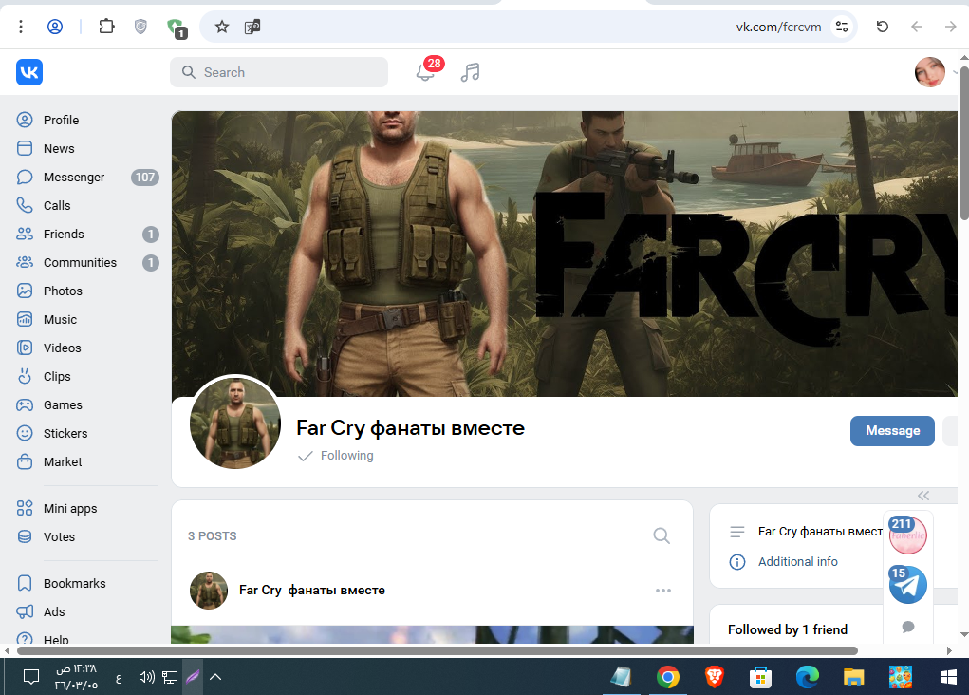This screenshot has width=969, height=695.
Task: Bookmark this page with star icon
Action: (x=222, y=27)
